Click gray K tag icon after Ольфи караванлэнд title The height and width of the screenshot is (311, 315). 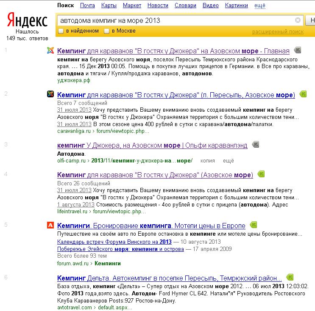(256, 144)
